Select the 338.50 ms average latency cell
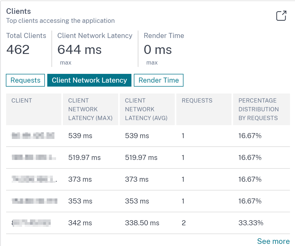This screenshot has height=246, width=295. [142, 223]
